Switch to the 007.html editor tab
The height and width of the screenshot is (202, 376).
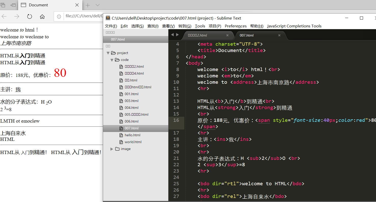260,36
